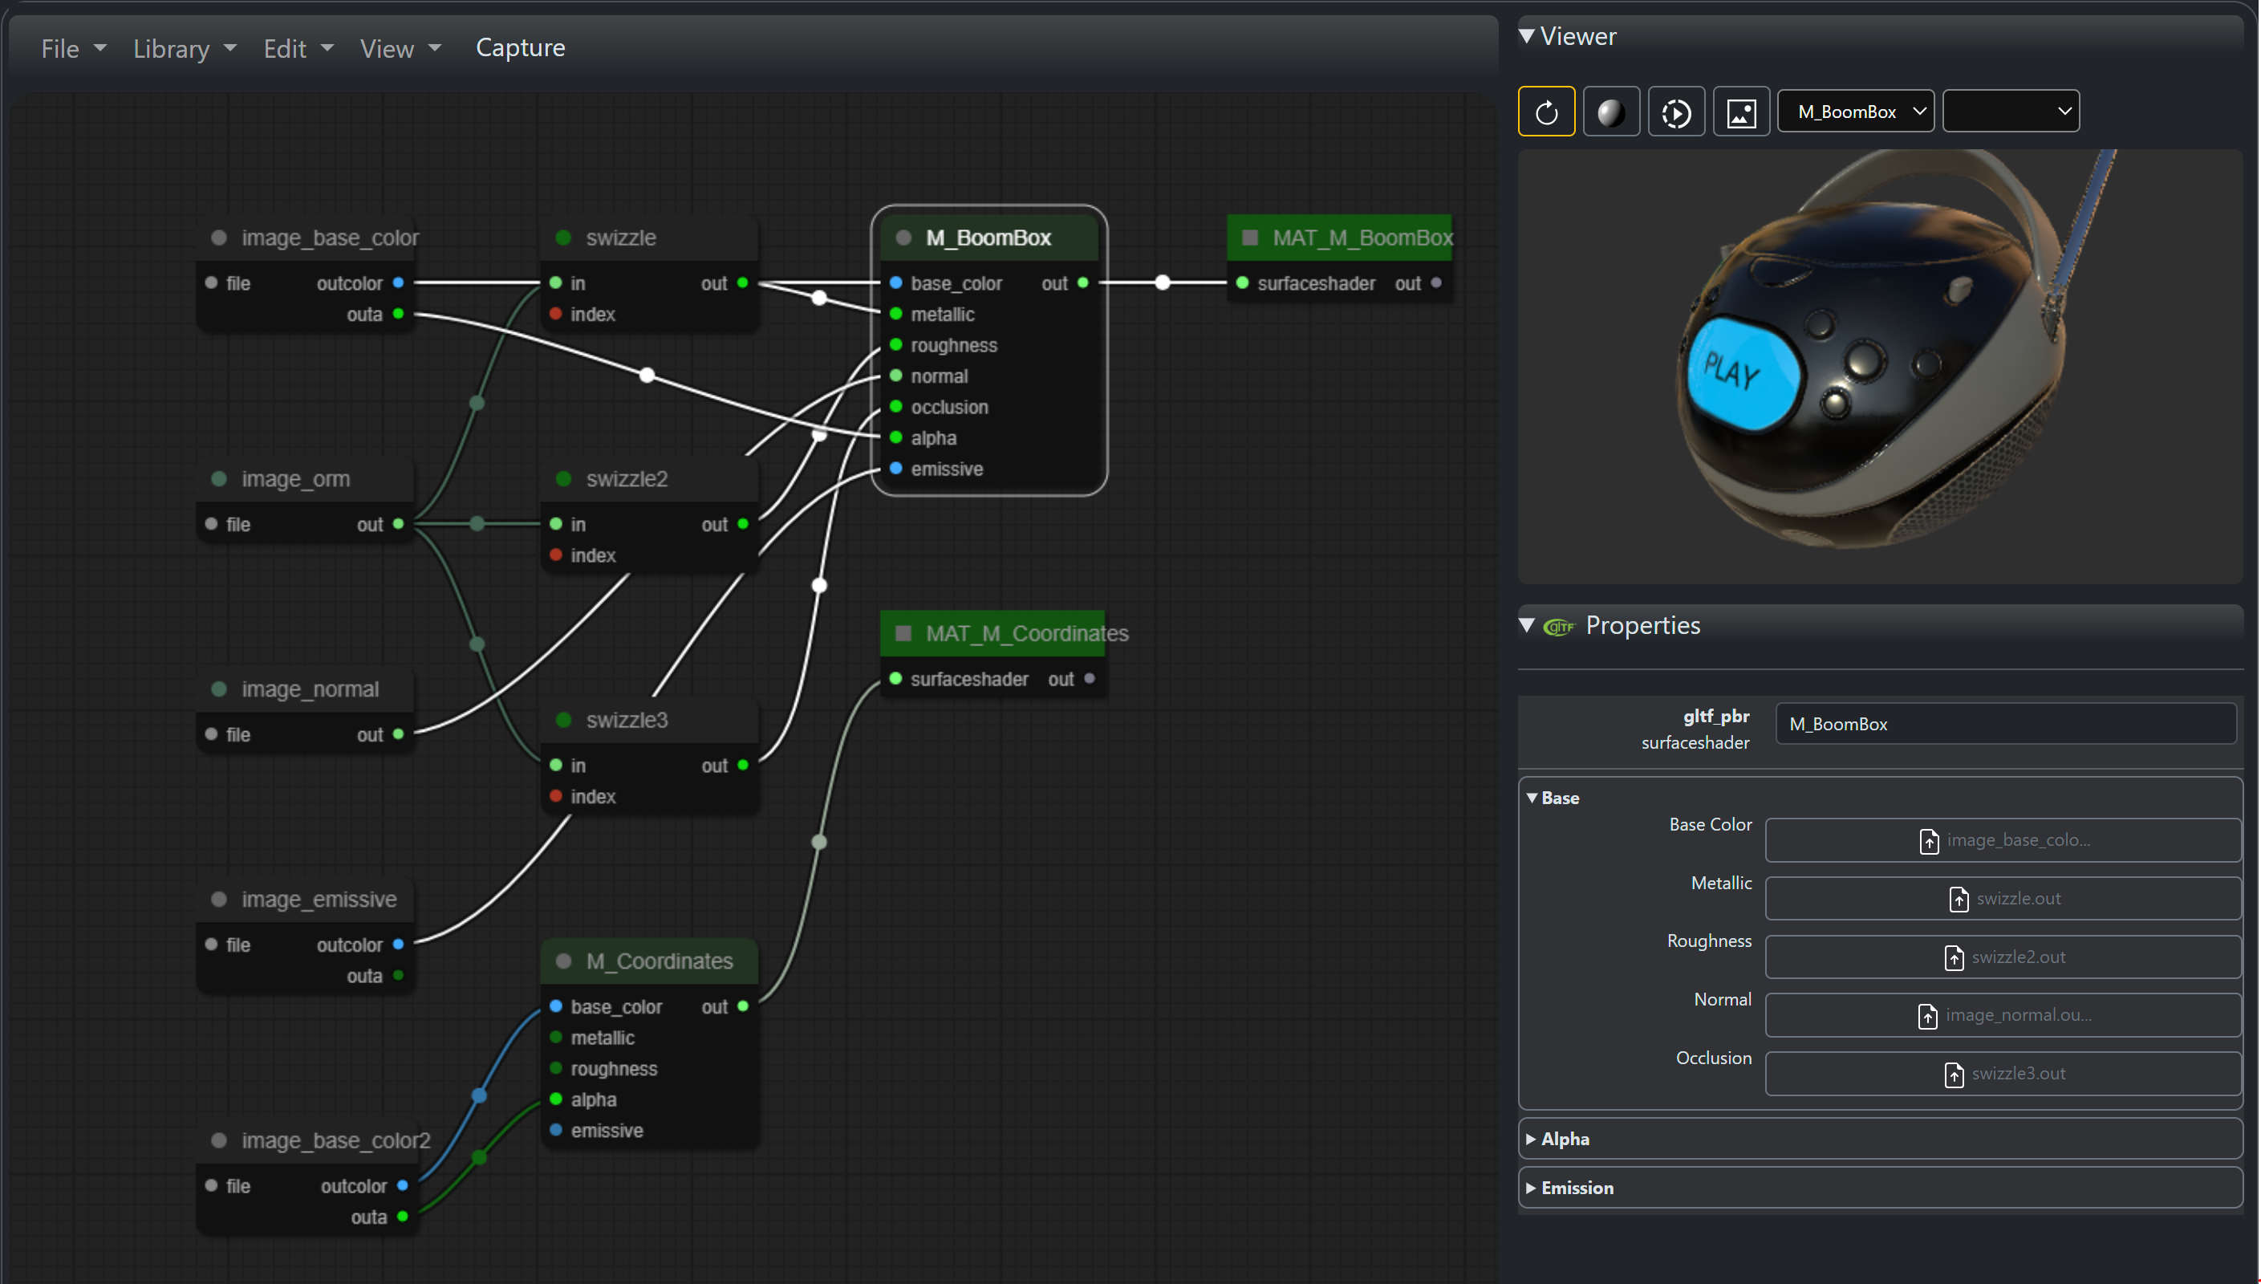
Task: Click the out port dot on MAT_M_BoomBox node
Action: click(1437, 283)
